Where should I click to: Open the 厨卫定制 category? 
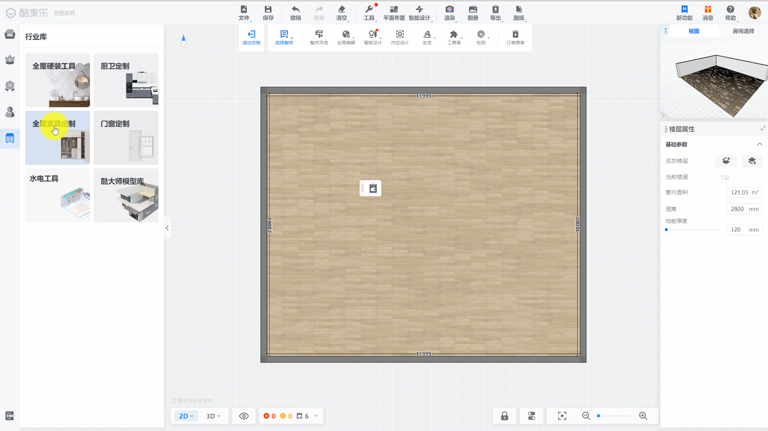click(126, 80)
